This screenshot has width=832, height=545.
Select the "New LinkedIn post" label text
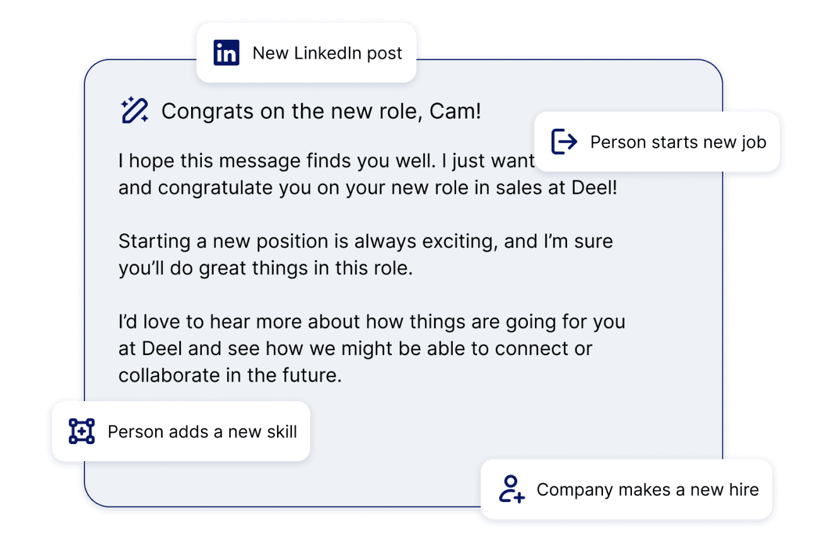(x=327, y=53)
